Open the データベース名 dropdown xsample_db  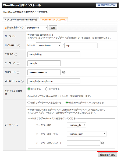click(x=76, y=125)
